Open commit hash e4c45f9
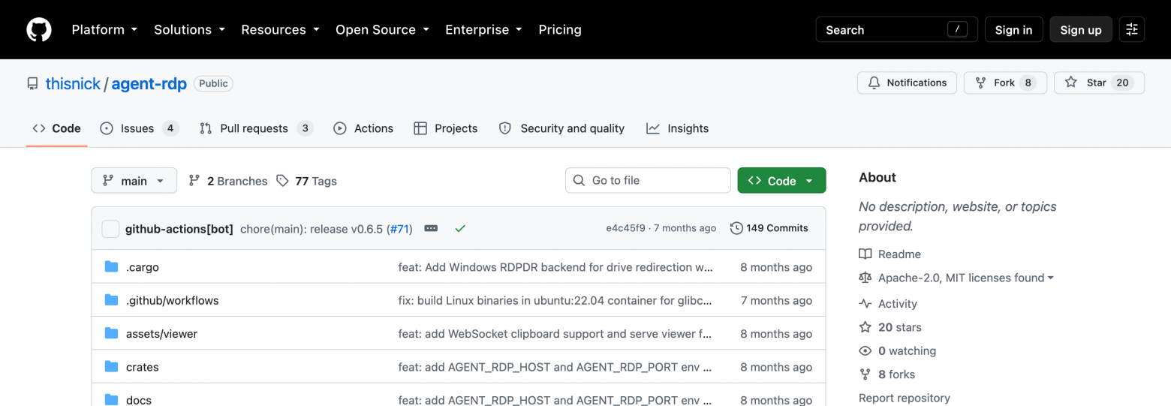The width and height of the screenshot is (1171, 406). pos(625,228)
